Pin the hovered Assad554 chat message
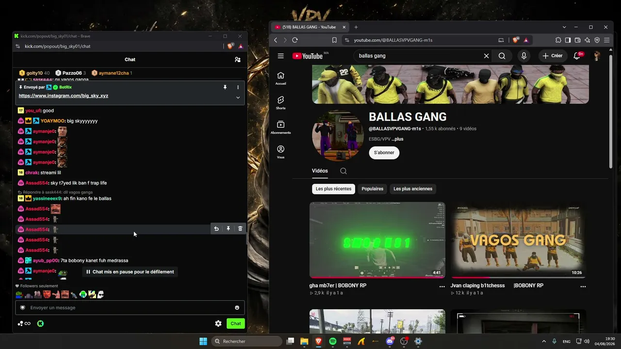This screenshot has height=349, width=621. point(228,229)
